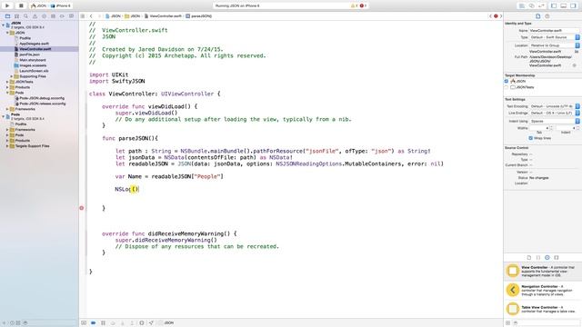The width and height of the screenshot is (582, 327).
Task: Open the breakpoint navigator icon
Action: 62,16
